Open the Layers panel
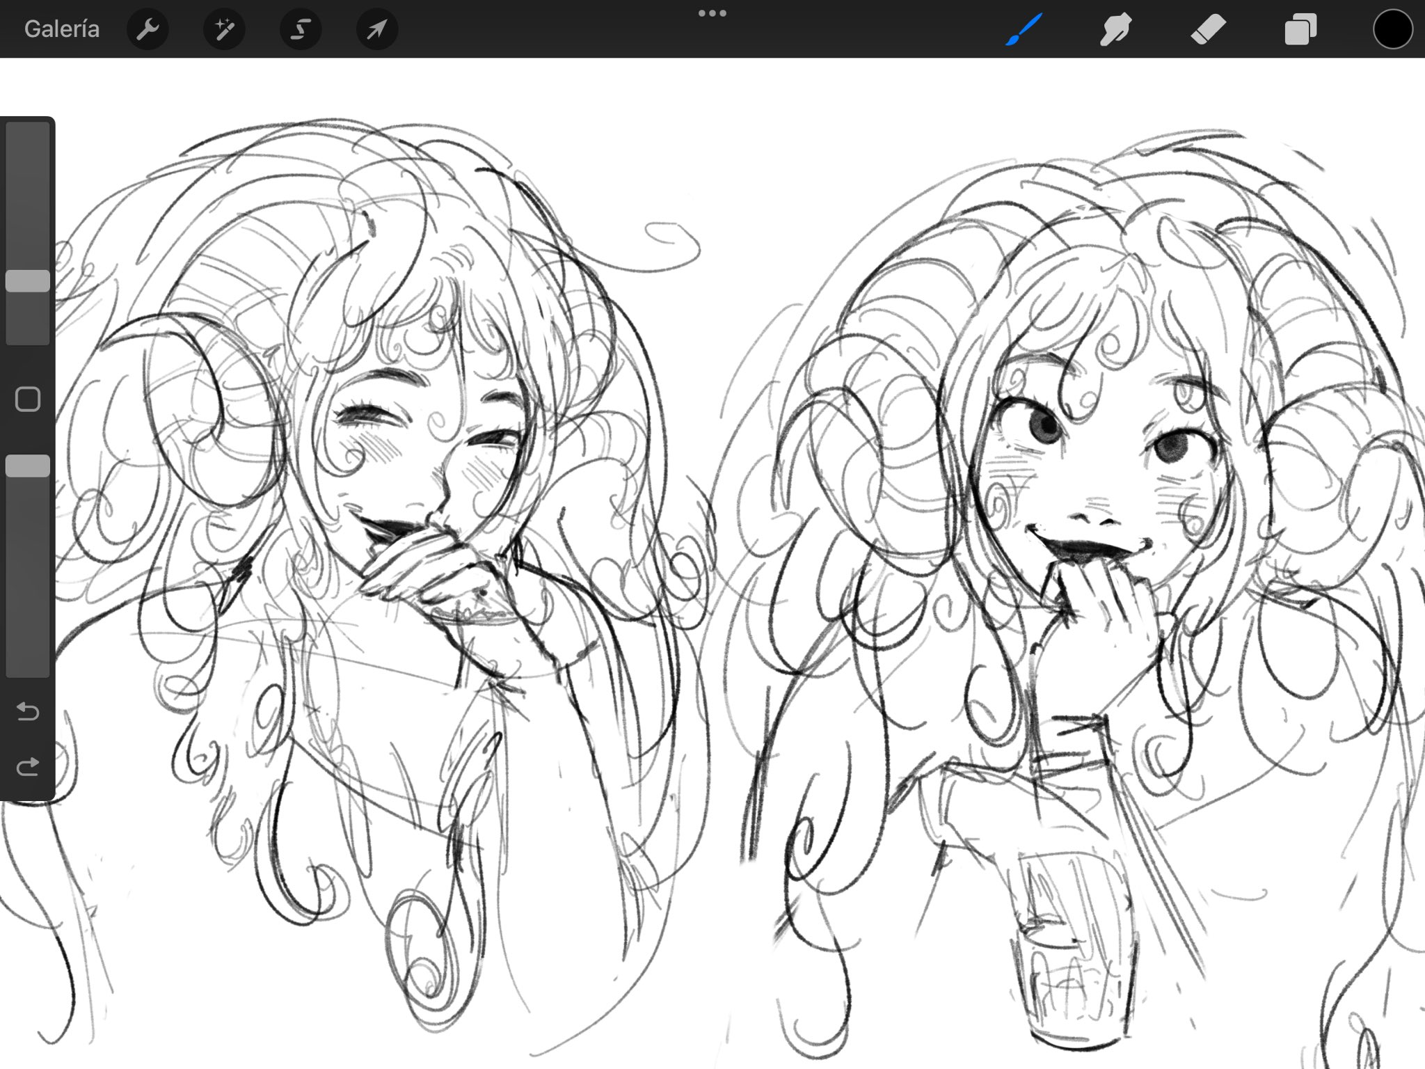The image size is (1425, 1069). click(x=1300, y=29)
